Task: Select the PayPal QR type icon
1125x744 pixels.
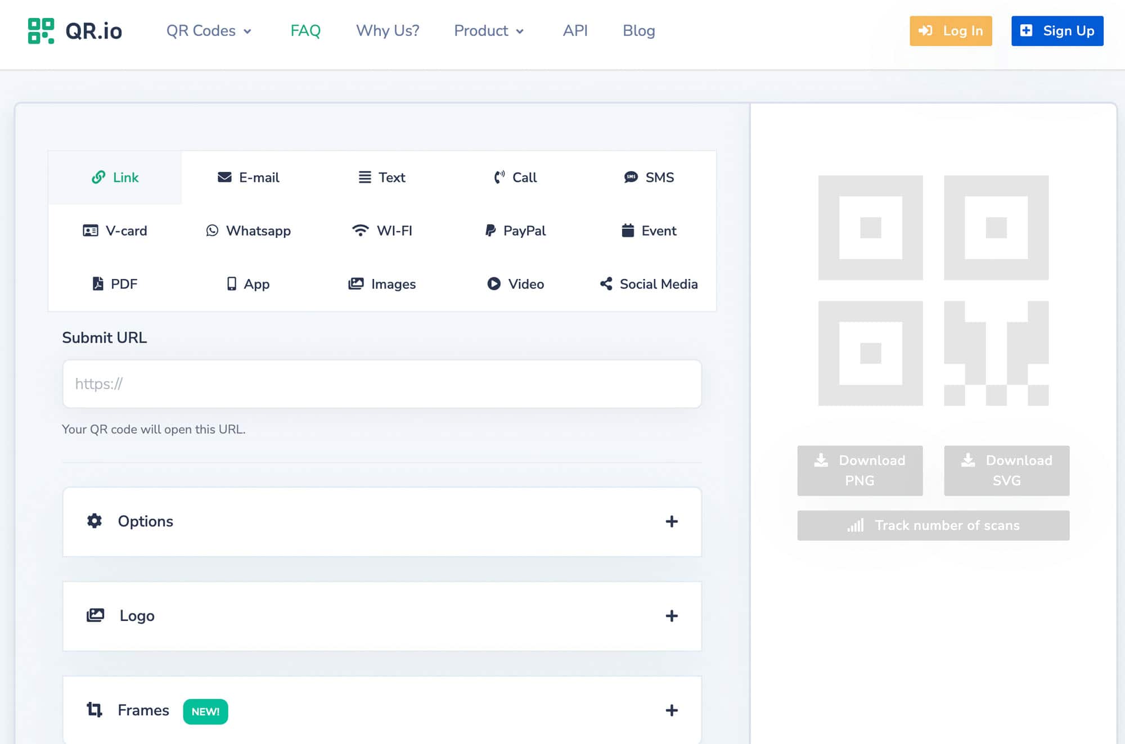Action: click(x=490, y=231)
